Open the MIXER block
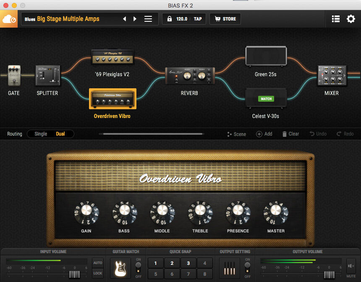The height and width of the screenshot is (282, 361). [x=332, y=75]
